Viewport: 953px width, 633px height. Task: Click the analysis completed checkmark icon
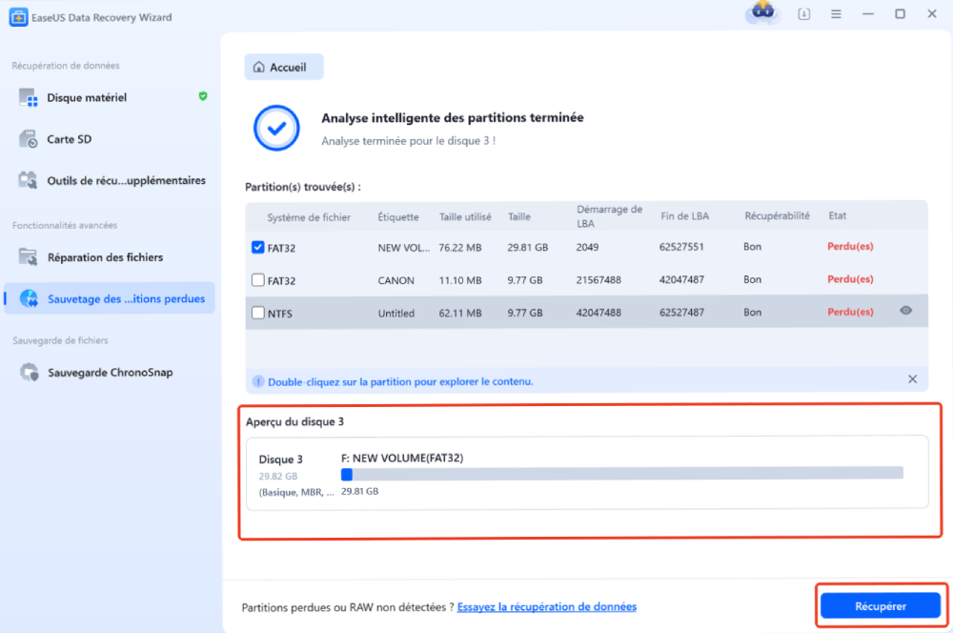coord(276,128)
